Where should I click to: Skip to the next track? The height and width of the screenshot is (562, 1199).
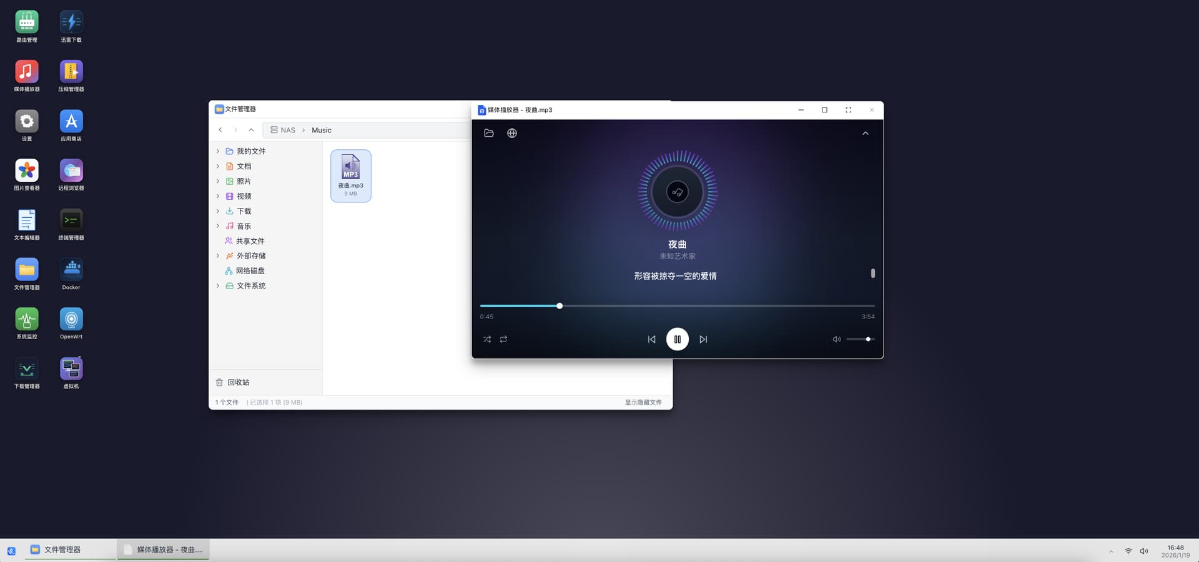[703, 339]
